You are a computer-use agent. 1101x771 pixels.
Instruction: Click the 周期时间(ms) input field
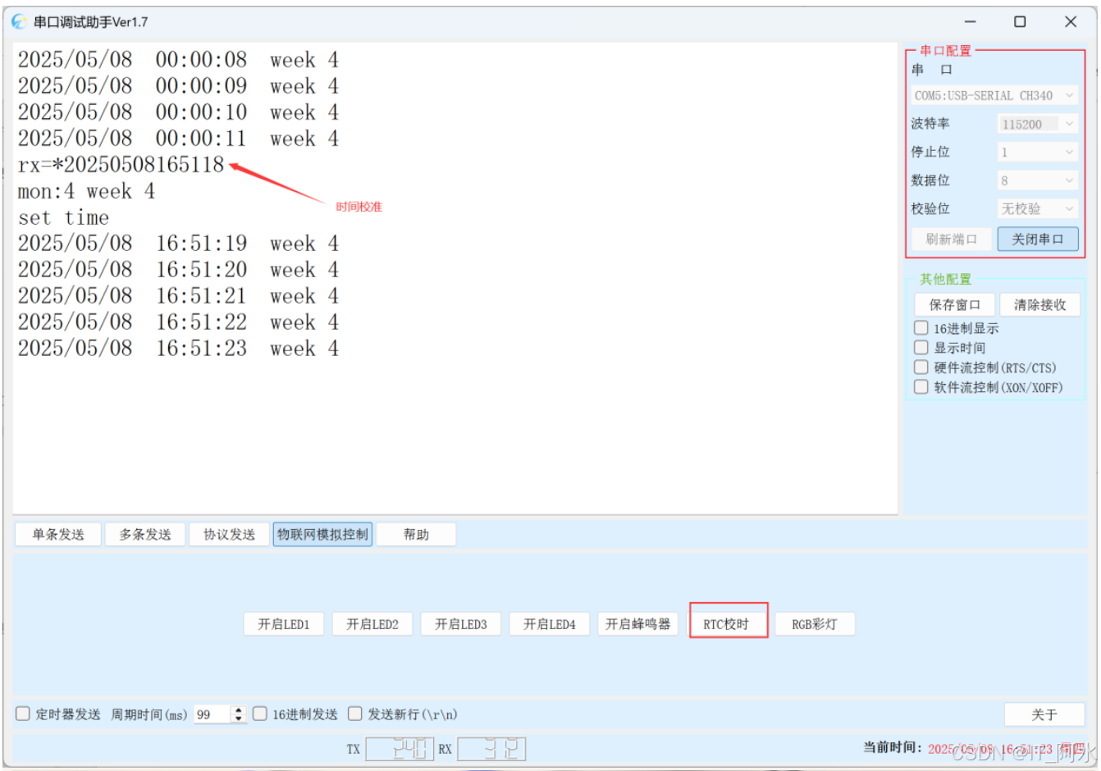[x=212, y=714]
